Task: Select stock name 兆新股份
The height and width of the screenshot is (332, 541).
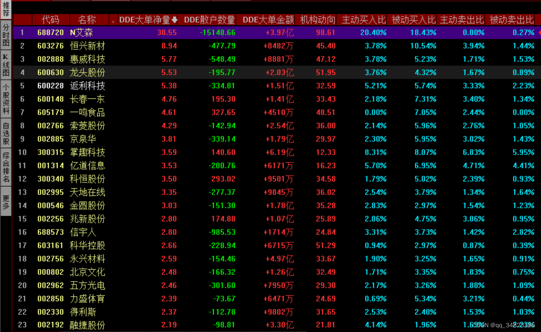Action: [88, 219]
